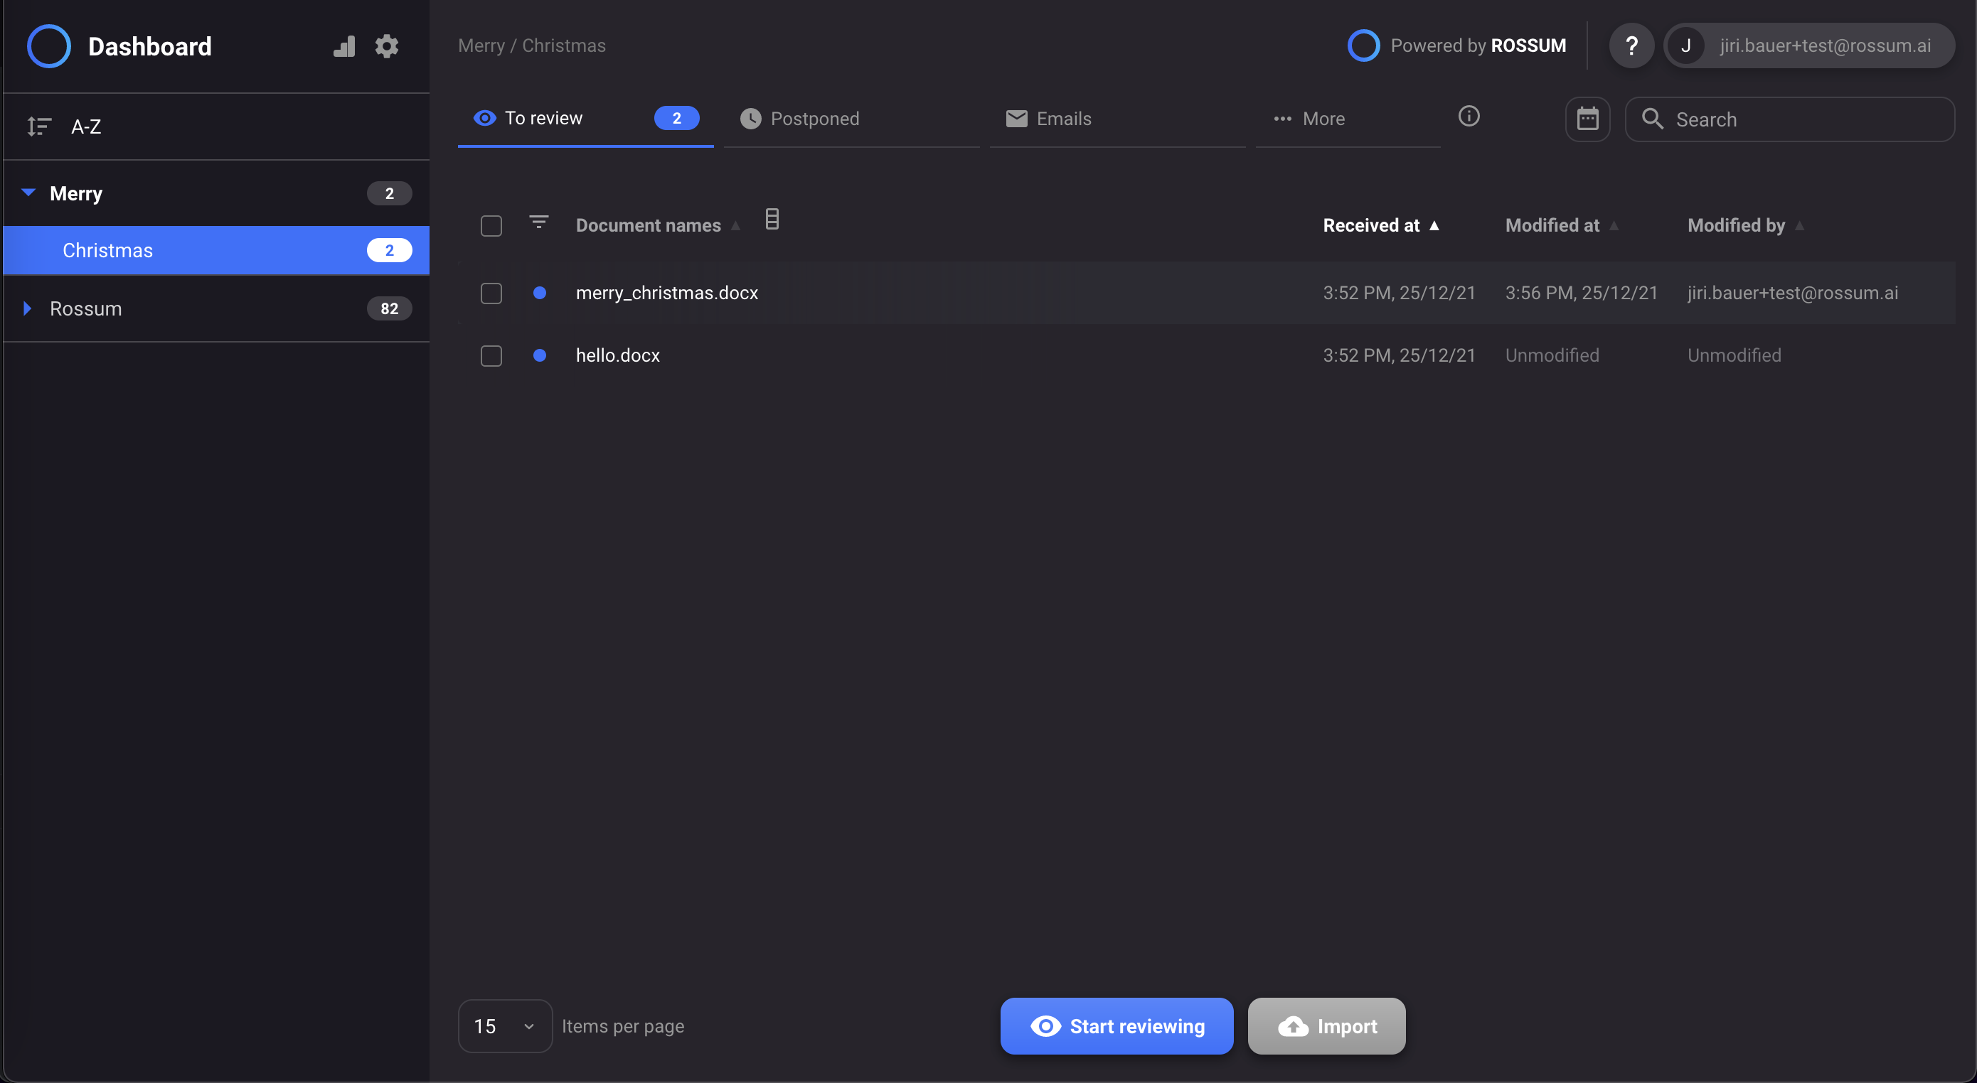Click the Dashboard title
This screenshot has width=1977, height=1083.
(x=149, y=46)
